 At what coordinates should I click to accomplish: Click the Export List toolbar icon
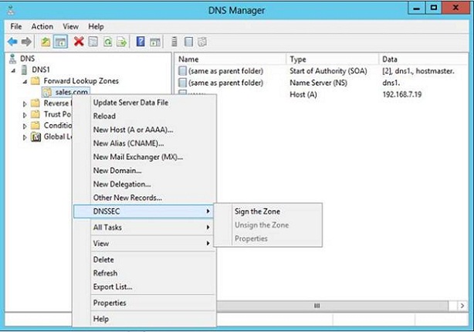pyautogui.click(x=122, y=42)
